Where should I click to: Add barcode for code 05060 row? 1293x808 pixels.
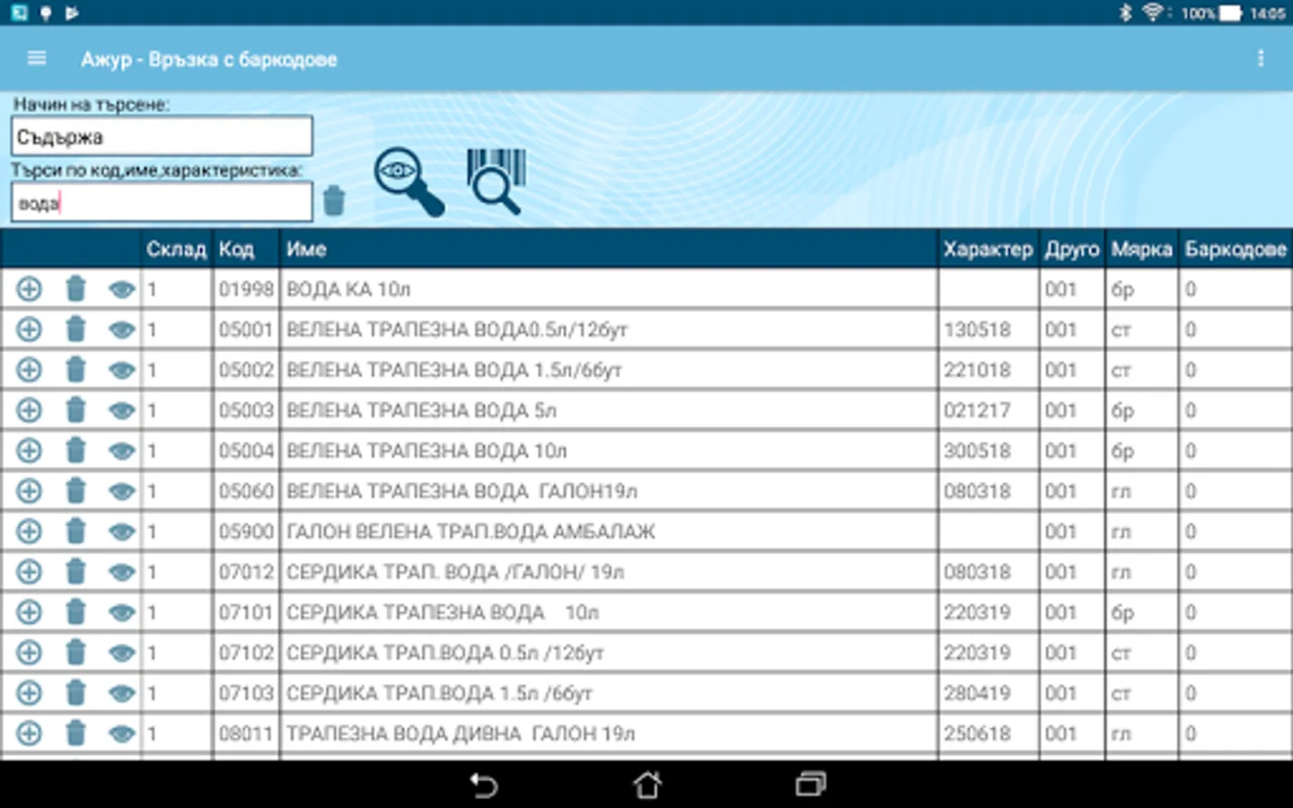pyautogui.click(x=29, y=491)
